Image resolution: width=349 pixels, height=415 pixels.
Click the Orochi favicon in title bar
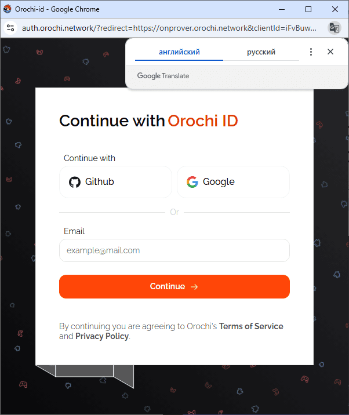pos(8,9)
